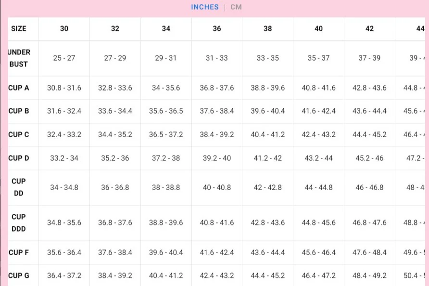Click the CUP B row label

pyautogui.click(x=19, y=111)
